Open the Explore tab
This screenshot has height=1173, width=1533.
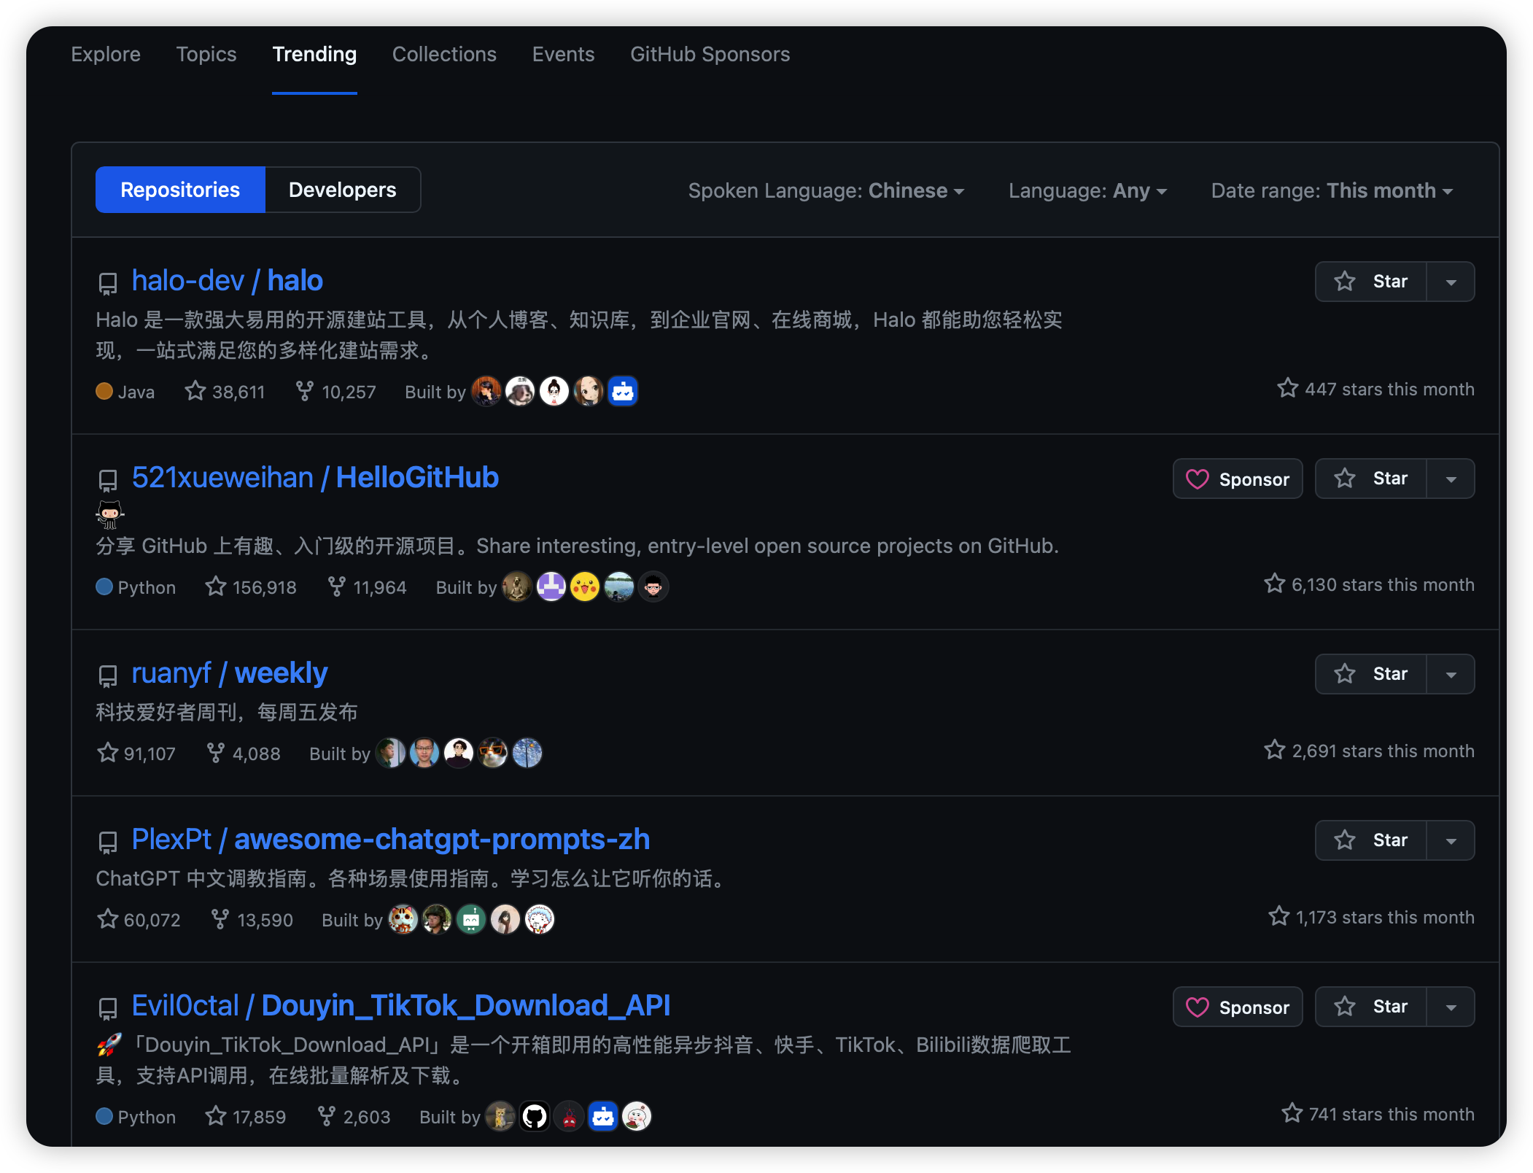point(106,54)
